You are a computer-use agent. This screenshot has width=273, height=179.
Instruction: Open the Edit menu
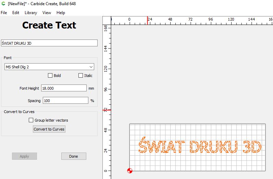[x=16, y=13]
